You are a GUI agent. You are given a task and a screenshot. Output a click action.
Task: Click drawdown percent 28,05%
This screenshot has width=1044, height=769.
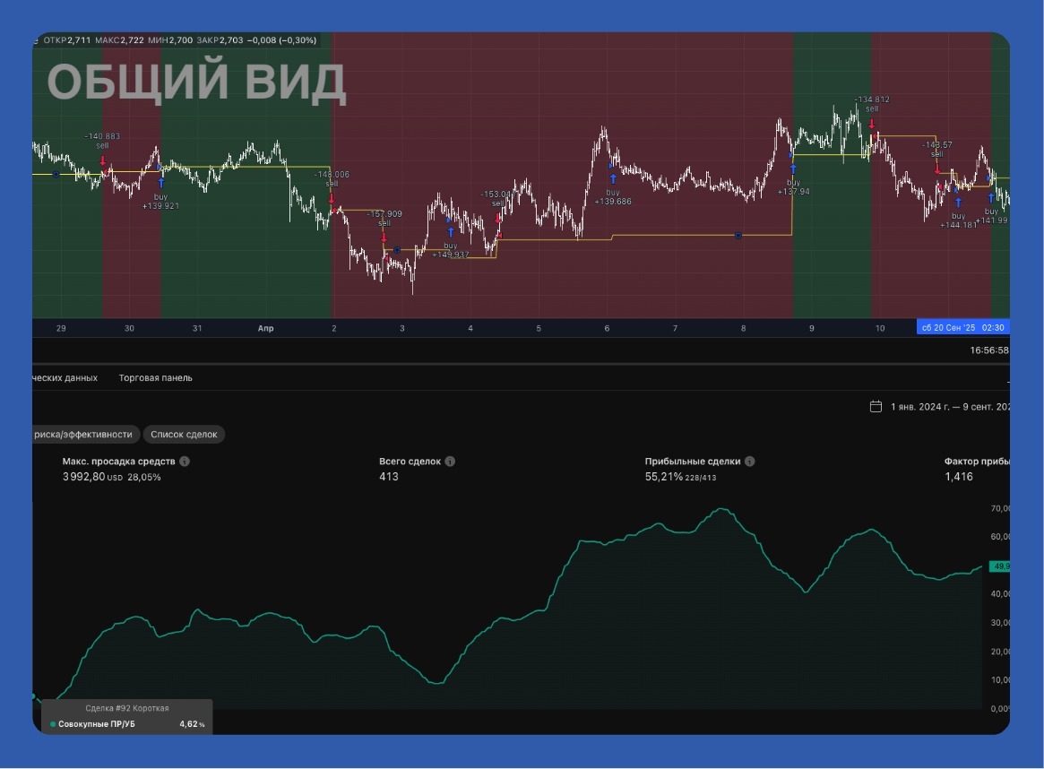coord(143,478)
